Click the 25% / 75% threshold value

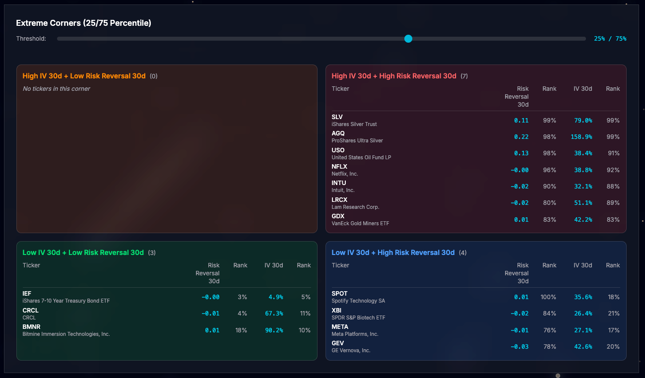610,39
